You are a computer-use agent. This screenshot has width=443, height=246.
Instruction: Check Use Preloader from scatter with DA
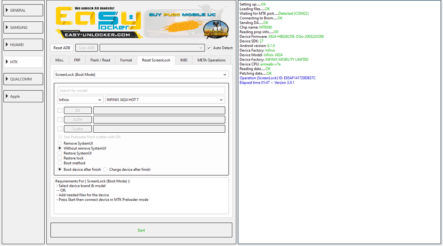[x=60, y=137]
